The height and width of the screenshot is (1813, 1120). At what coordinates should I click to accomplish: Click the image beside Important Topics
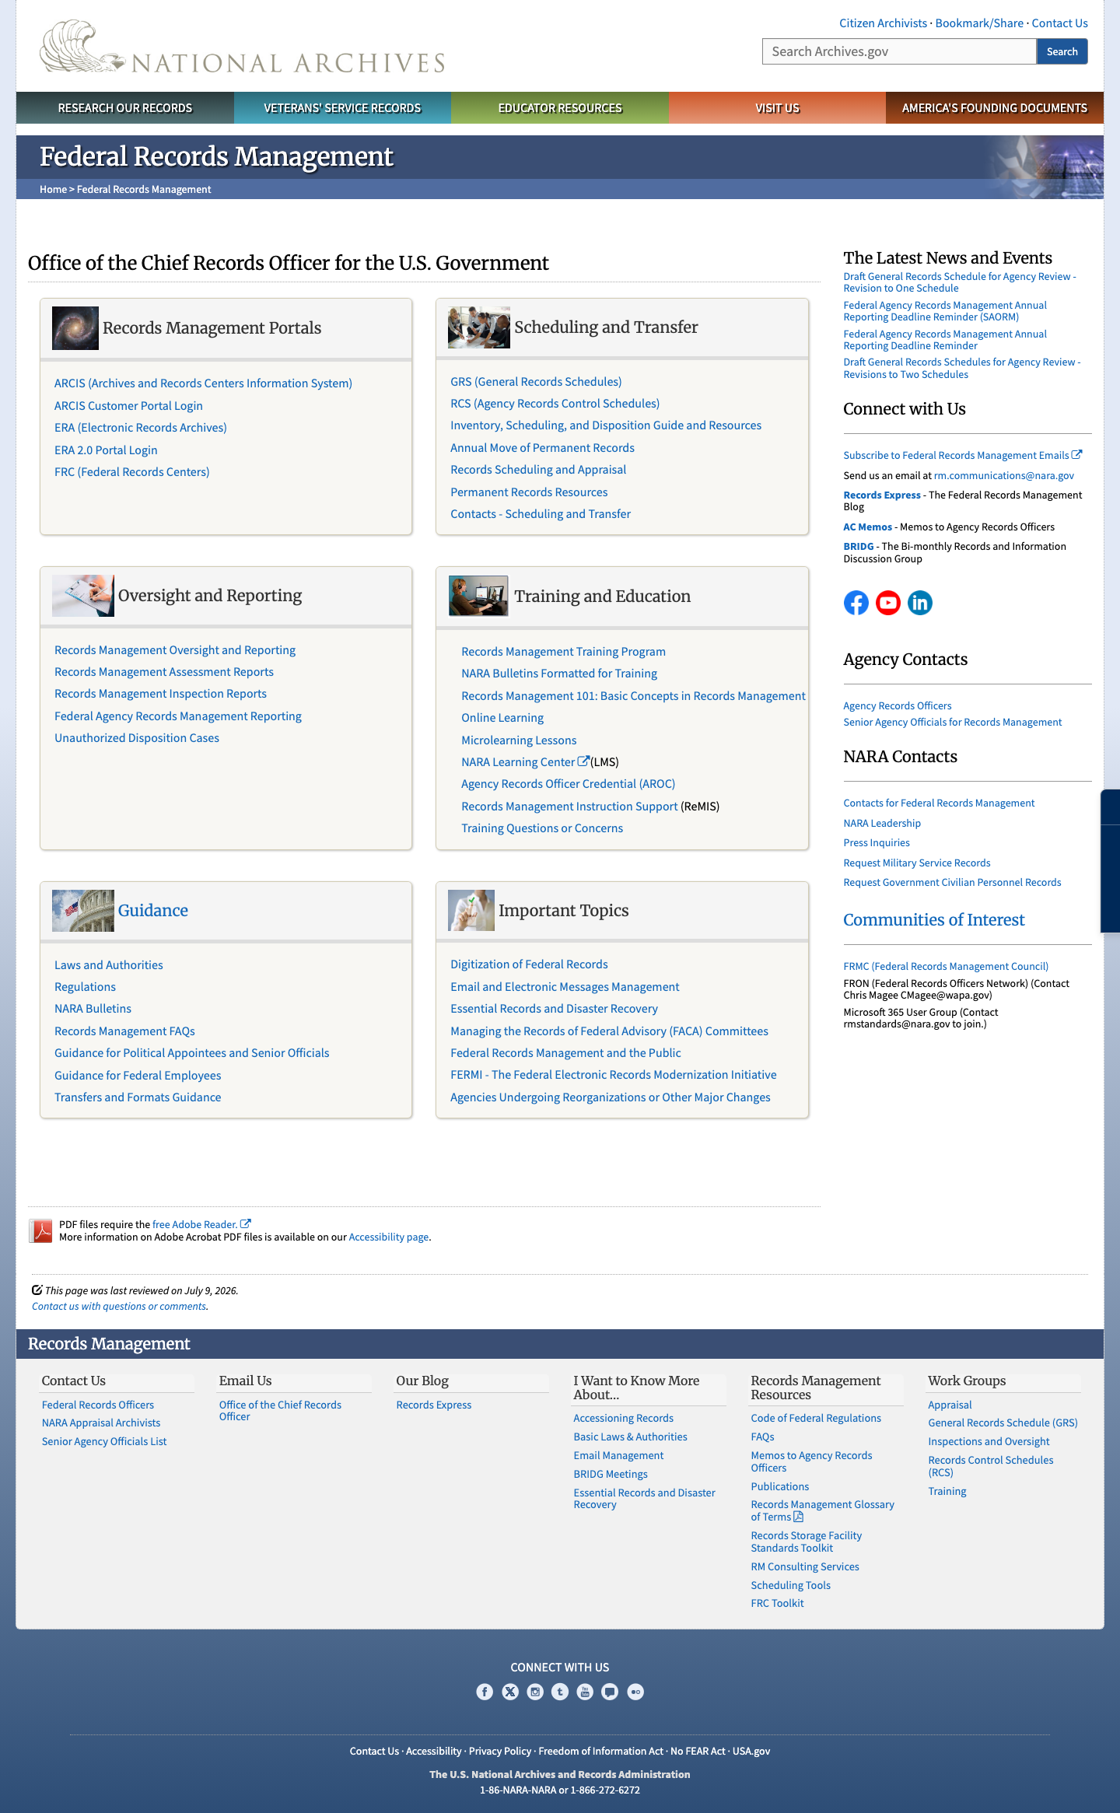(x=471, y=911)
